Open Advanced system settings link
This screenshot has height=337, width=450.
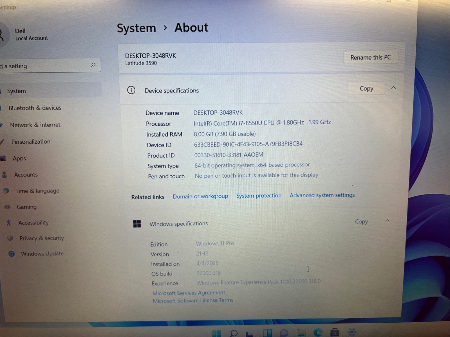(x=322, y=195)
